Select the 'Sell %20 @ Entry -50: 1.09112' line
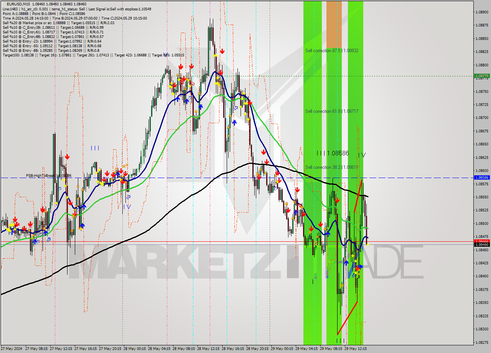Viewport: 491px width, 353px height. tap(52, 46)
